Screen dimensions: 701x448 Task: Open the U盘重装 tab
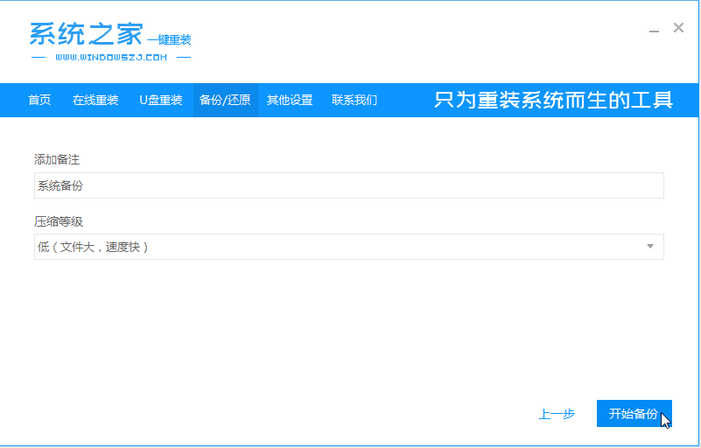(160, 100)
